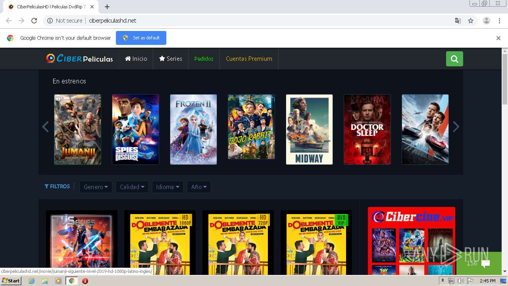Open the green chat widget

[479, 263]
